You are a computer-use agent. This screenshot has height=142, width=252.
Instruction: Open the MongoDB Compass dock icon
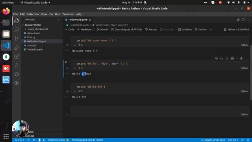point(6,57)
